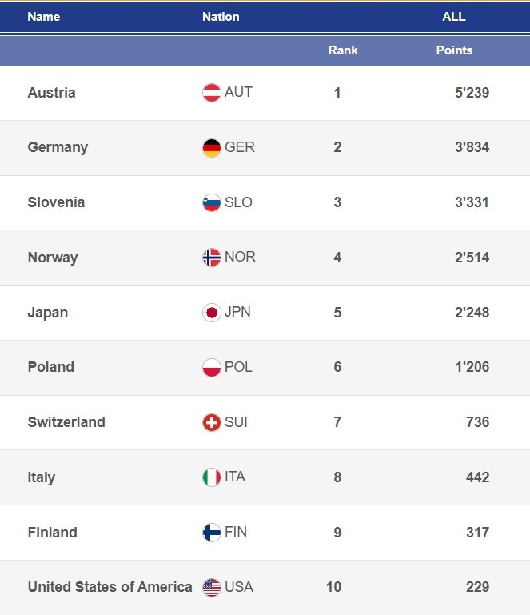Click the USA flag icon
Image resolution: width=530 pixels, height=615 pixels.
point(211,588)
